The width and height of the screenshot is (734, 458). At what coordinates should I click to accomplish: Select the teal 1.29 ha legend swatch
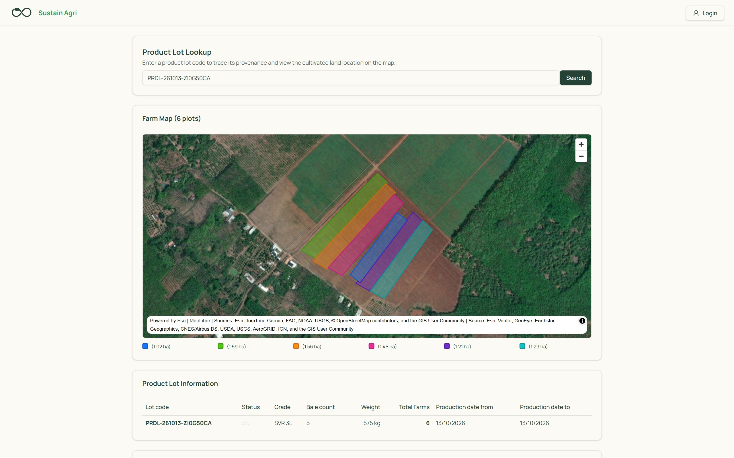click(522, 346)
